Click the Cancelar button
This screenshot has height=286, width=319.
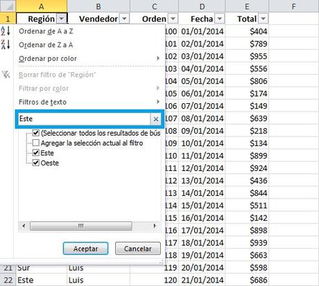point(138,249)
